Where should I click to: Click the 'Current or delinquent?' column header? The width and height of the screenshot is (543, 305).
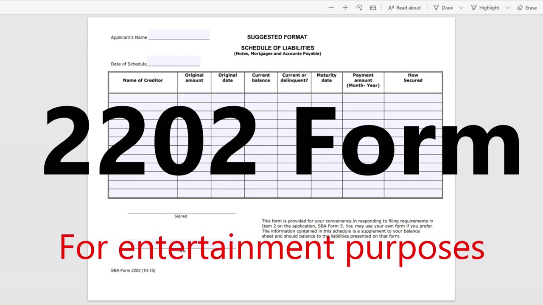(x=294, y=78)
